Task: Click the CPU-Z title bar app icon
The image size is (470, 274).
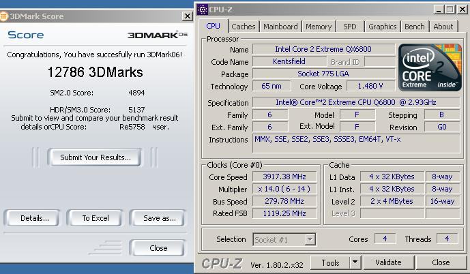Action: tap(203, 10)
